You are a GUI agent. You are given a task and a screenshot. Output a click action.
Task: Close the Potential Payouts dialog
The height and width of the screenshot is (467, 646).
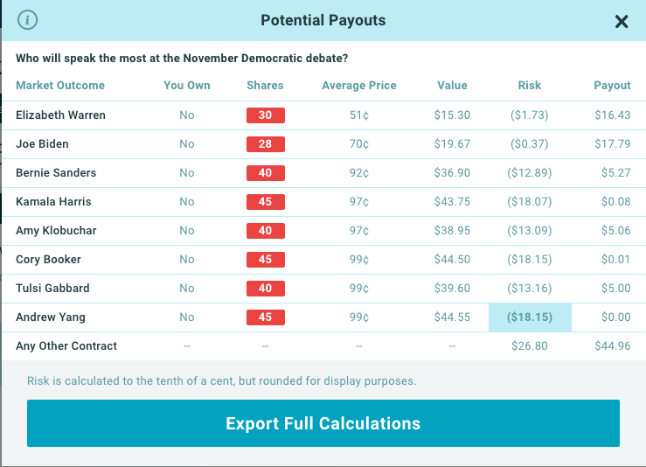622,22
